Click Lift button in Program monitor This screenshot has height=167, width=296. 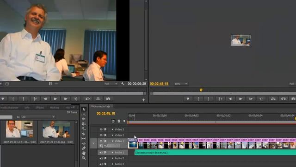pos(273,99)
